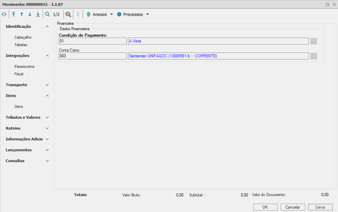Collapse the Identificação section
Image resolution: width=338 pixels, height=212 pixels.
(x=47, y=26)
